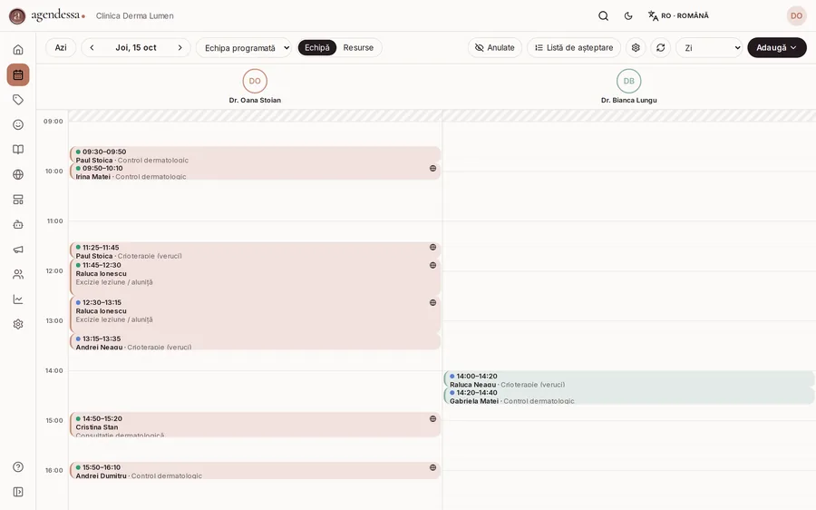Screen dimensions: 816x510
Task: Open the line chart reports icon
Action: coord(18,299)
